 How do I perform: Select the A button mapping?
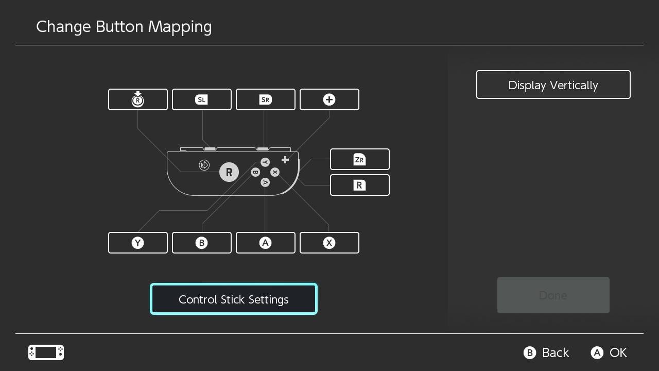coord(265,243)
